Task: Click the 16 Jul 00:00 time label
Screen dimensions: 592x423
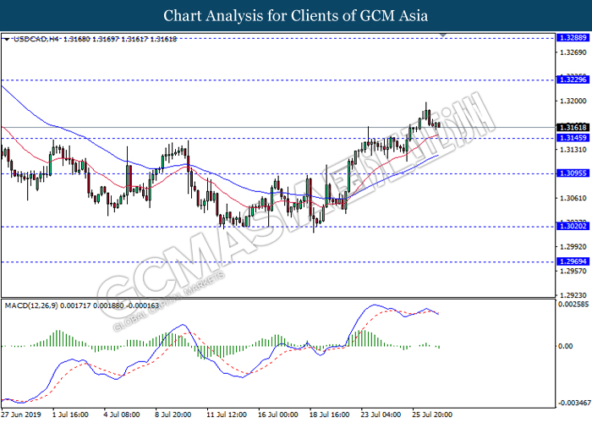Action: (x=277, y=415)
